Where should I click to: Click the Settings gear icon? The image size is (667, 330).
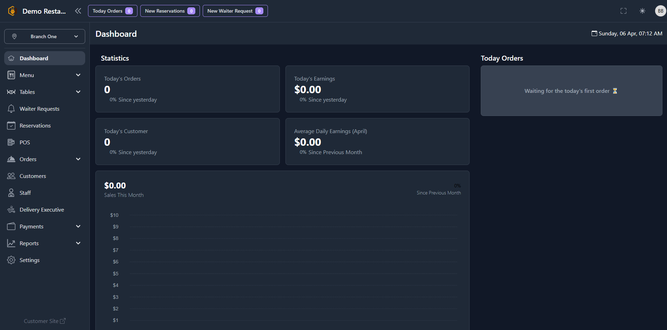11,260
